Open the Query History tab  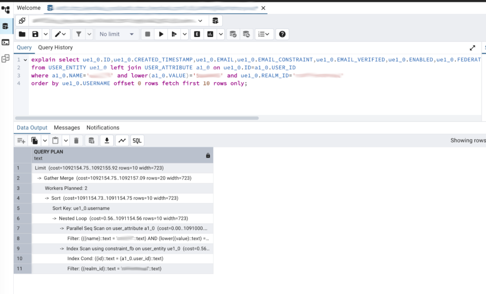56,47
